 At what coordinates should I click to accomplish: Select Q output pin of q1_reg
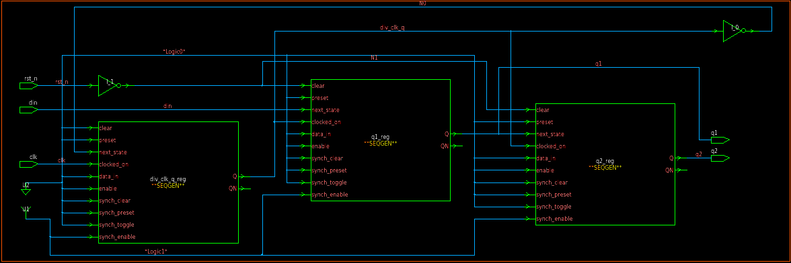tap(447, 134)
